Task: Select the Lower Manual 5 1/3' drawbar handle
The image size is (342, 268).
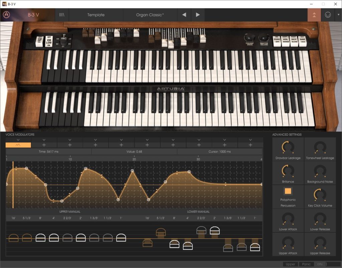Action: [161, 232]
